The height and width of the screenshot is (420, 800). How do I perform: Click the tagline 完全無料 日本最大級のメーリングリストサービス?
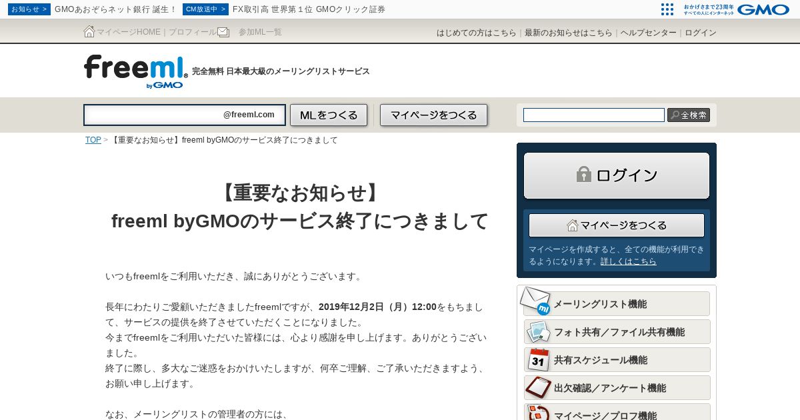[281, 71]
